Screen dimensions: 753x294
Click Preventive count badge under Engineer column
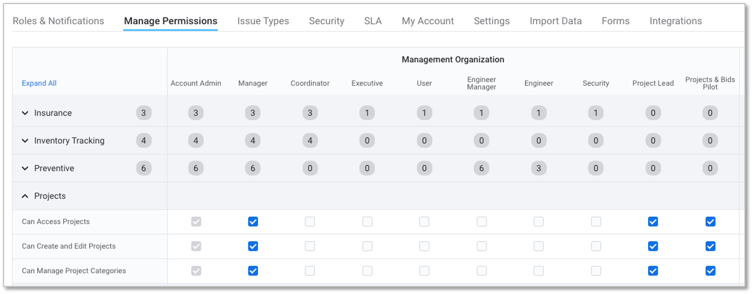[x=539, y=168]
